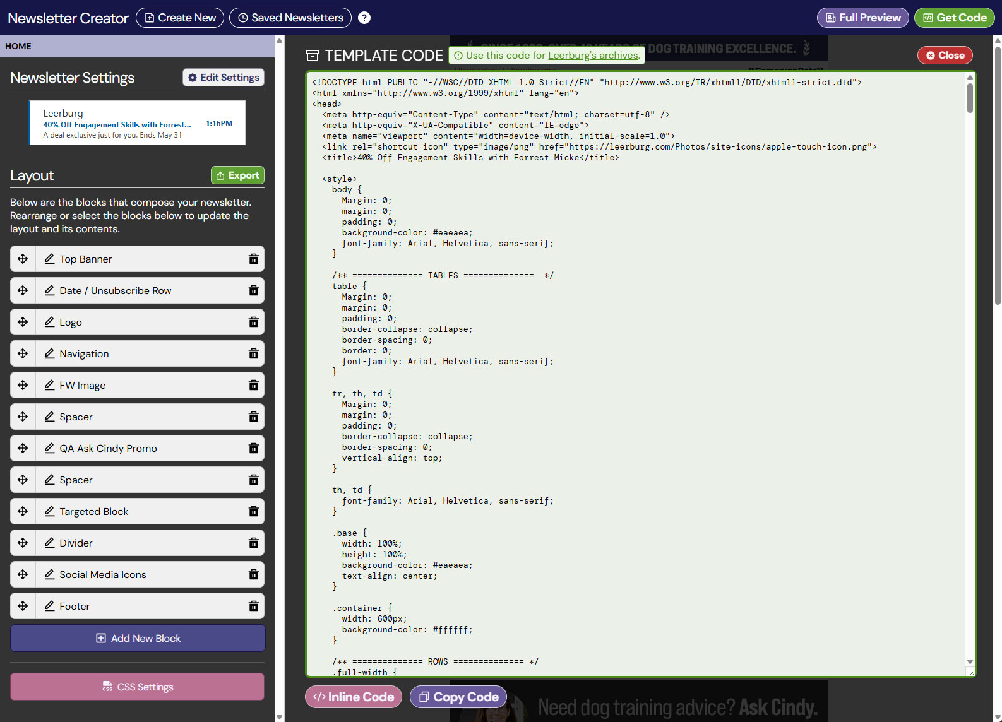Click the code textarea resize grip
Viewport: 1002px width, 722px height.
click(x=971, y=673)
